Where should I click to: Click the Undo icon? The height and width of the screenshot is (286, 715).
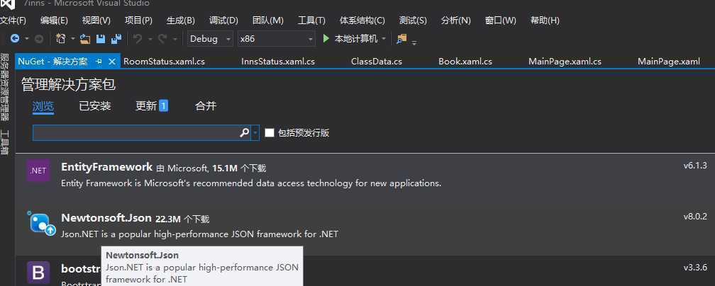coord(138,39)
